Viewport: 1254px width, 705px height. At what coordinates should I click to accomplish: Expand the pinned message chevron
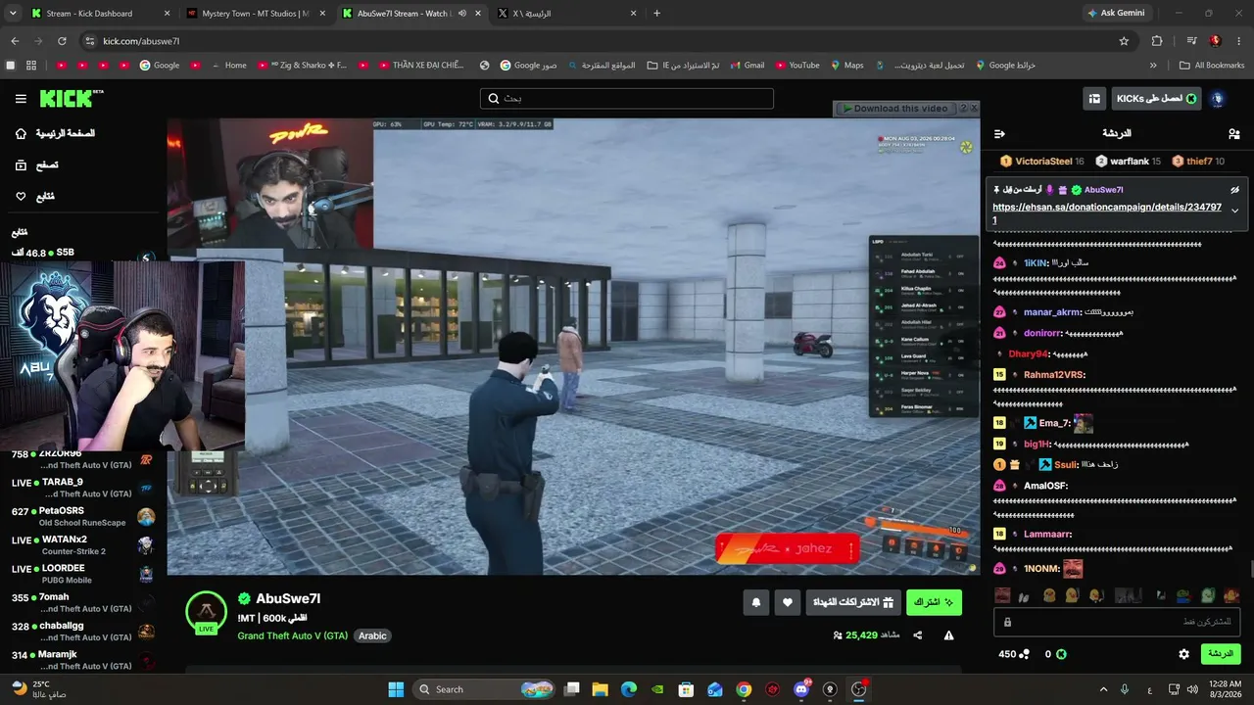(x=1234, y=211)
